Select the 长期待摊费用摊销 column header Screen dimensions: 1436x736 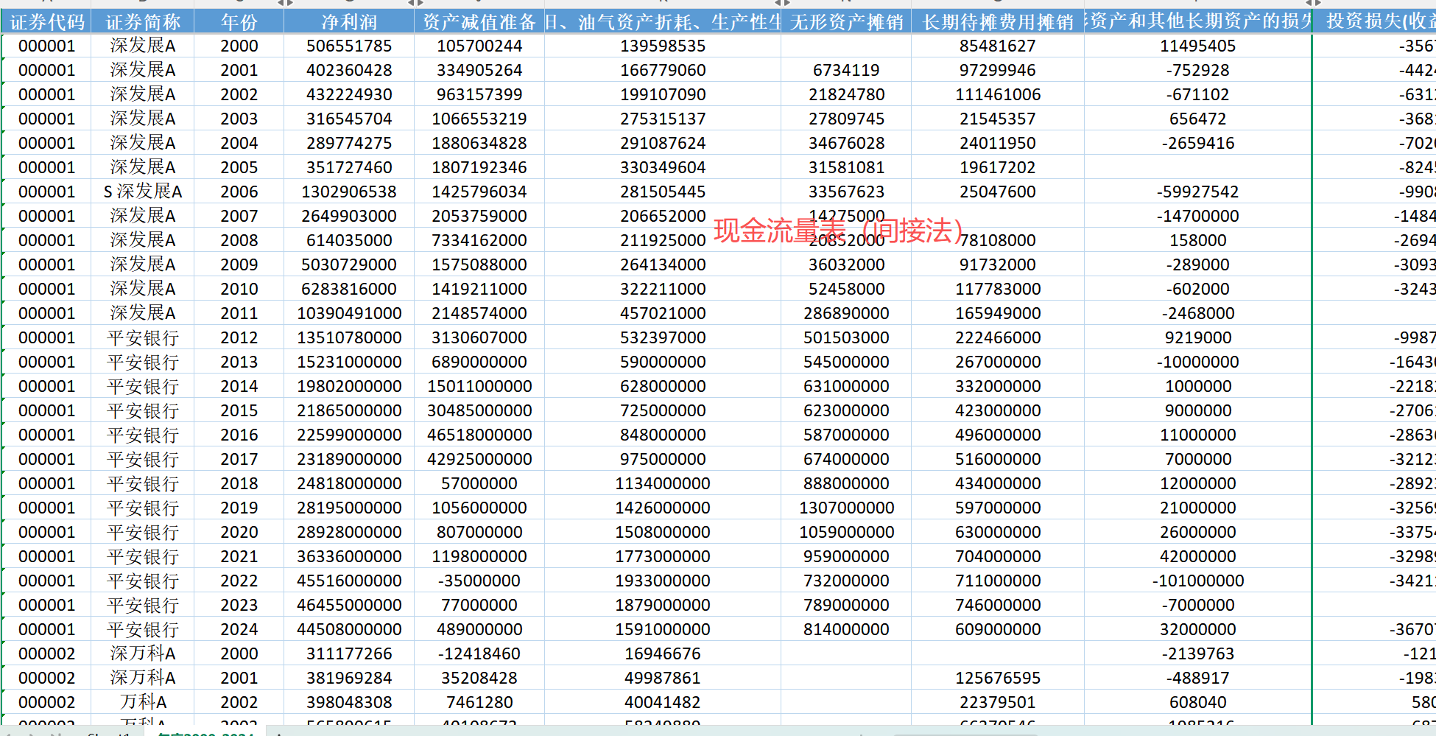click(998, 21)
